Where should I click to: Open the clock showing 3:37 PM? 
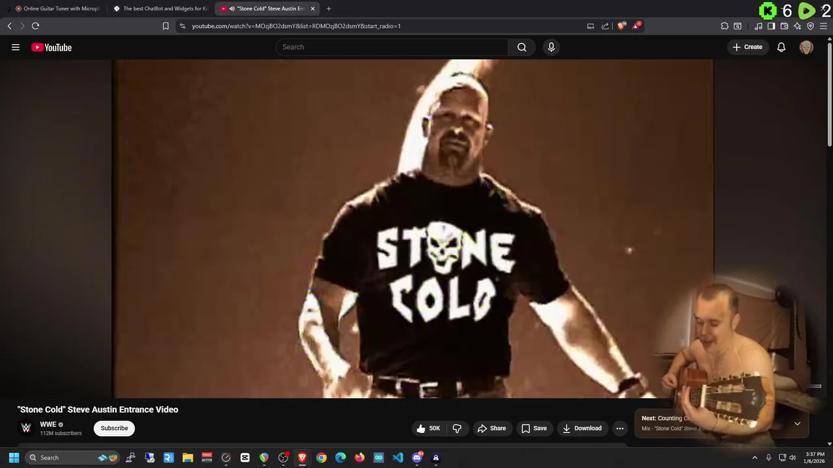tap(815, 458)
